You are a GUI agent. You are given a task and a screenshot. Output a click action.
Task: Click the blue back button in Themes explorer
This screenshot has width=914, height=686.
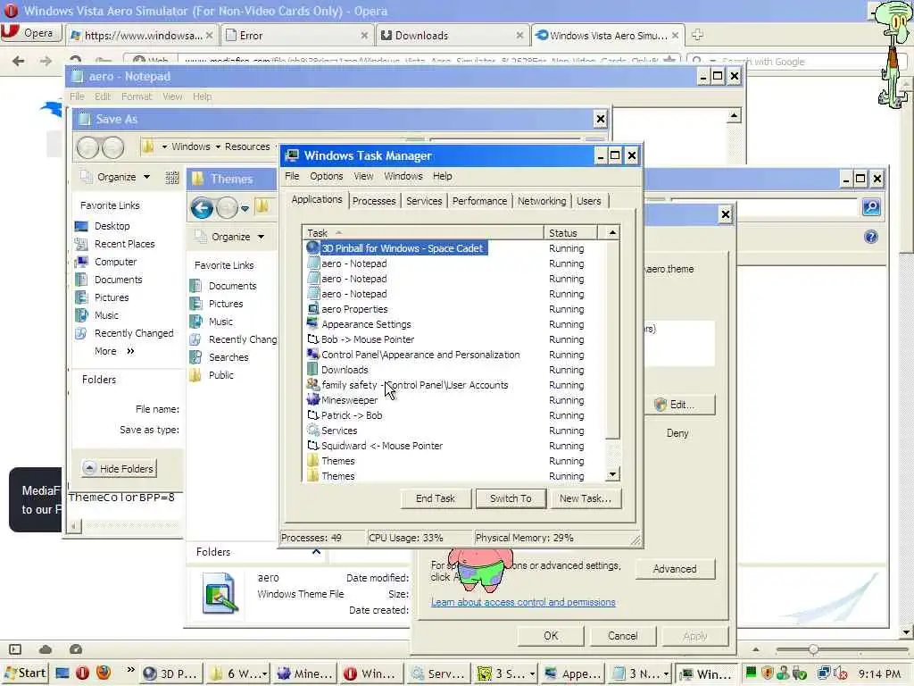pyautogui.click(x=203, y=207)
